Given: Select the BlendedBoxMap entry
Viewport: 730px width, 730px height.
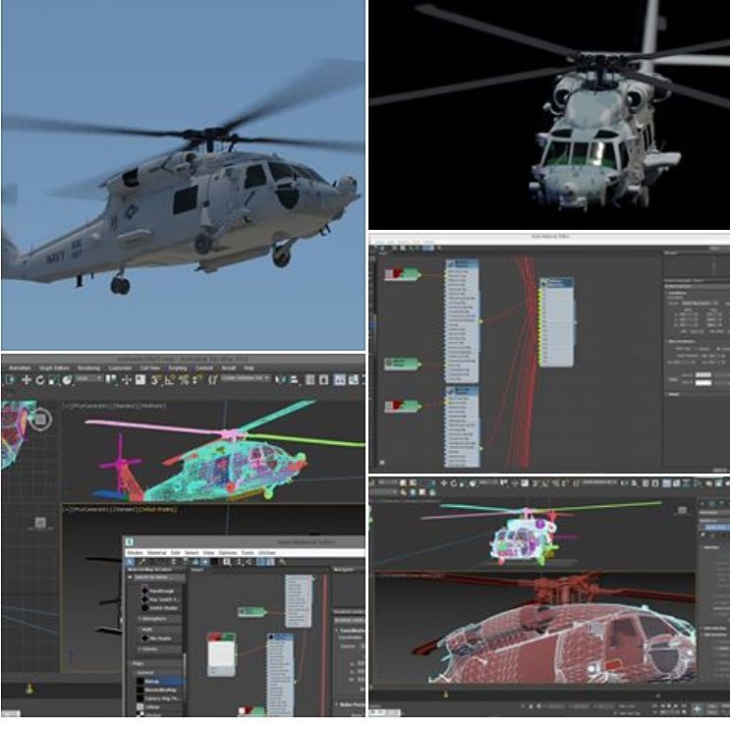Looking at the screenshot, I should click(157, 690).
